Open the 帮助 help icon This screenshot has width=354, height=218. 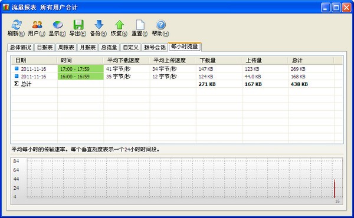(160, 25)
